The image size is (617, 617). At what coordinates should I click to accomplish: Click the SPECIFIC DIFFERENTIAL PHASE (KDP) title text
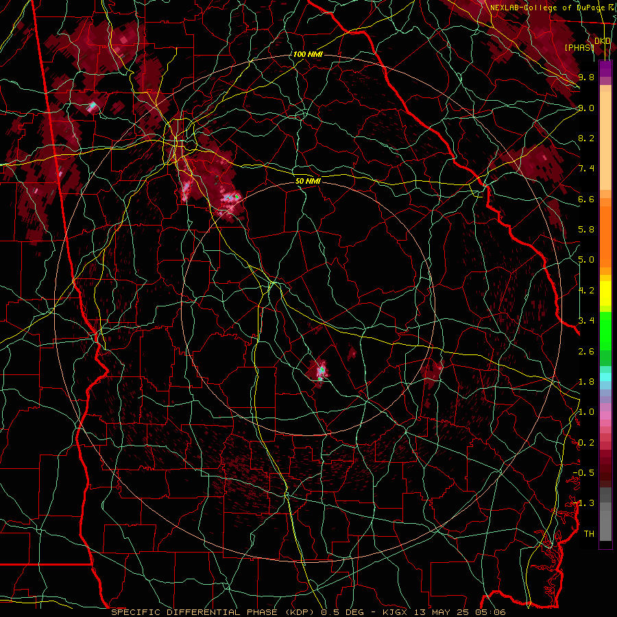point(211,612)
